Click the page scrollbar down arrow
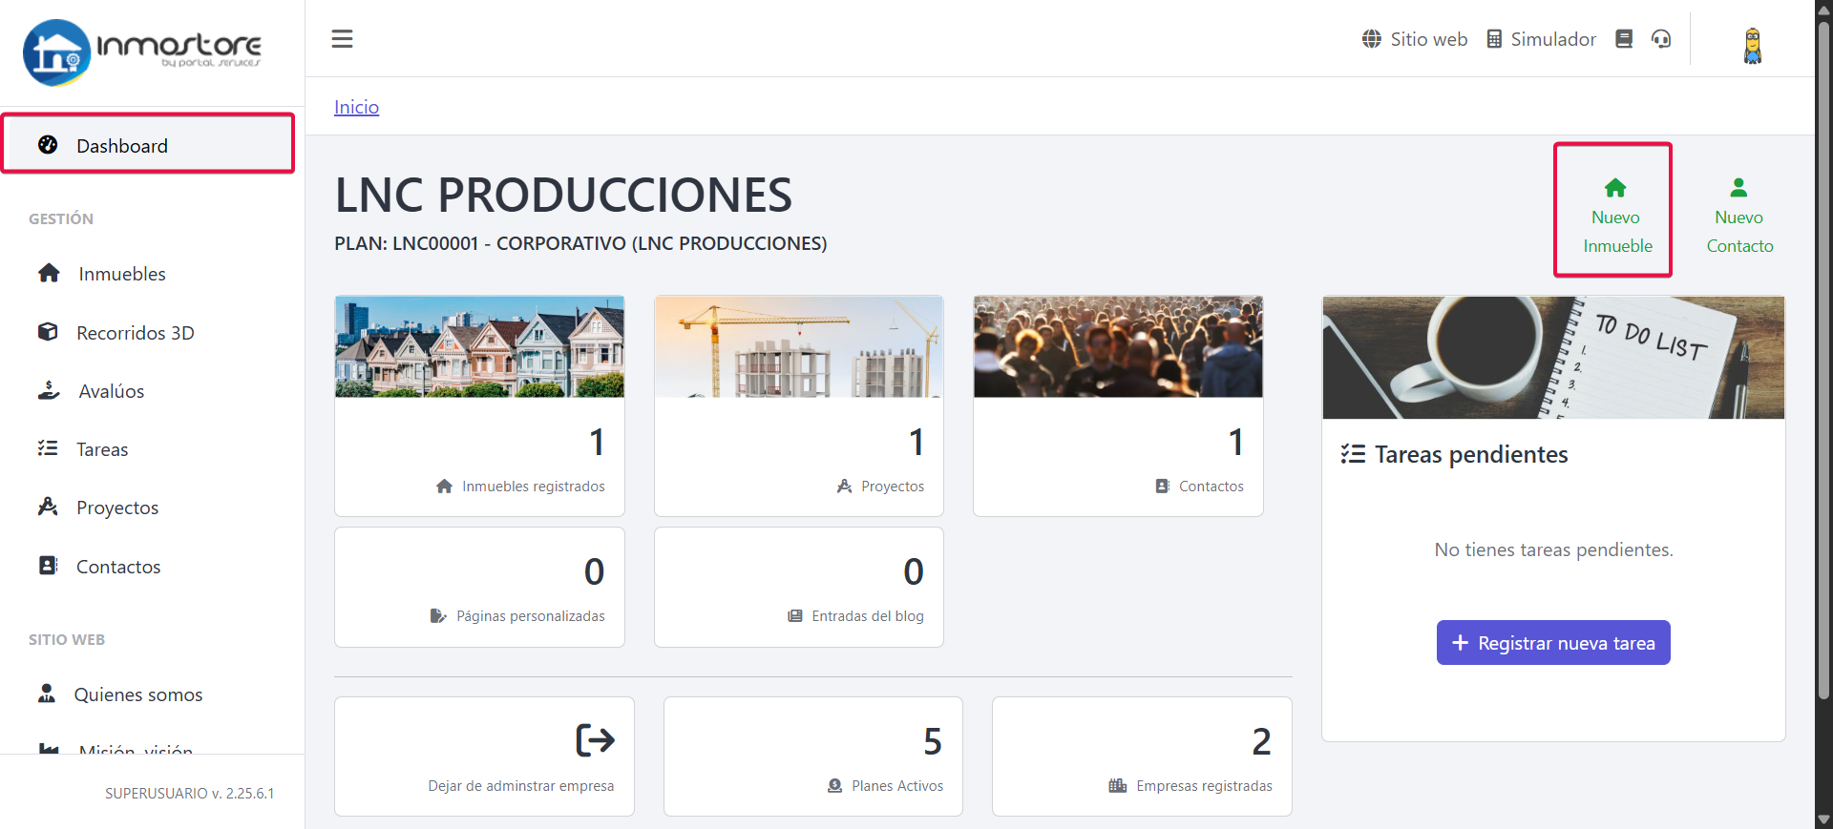This screenshot has width=1833, height=829. tap(1823, 819)
